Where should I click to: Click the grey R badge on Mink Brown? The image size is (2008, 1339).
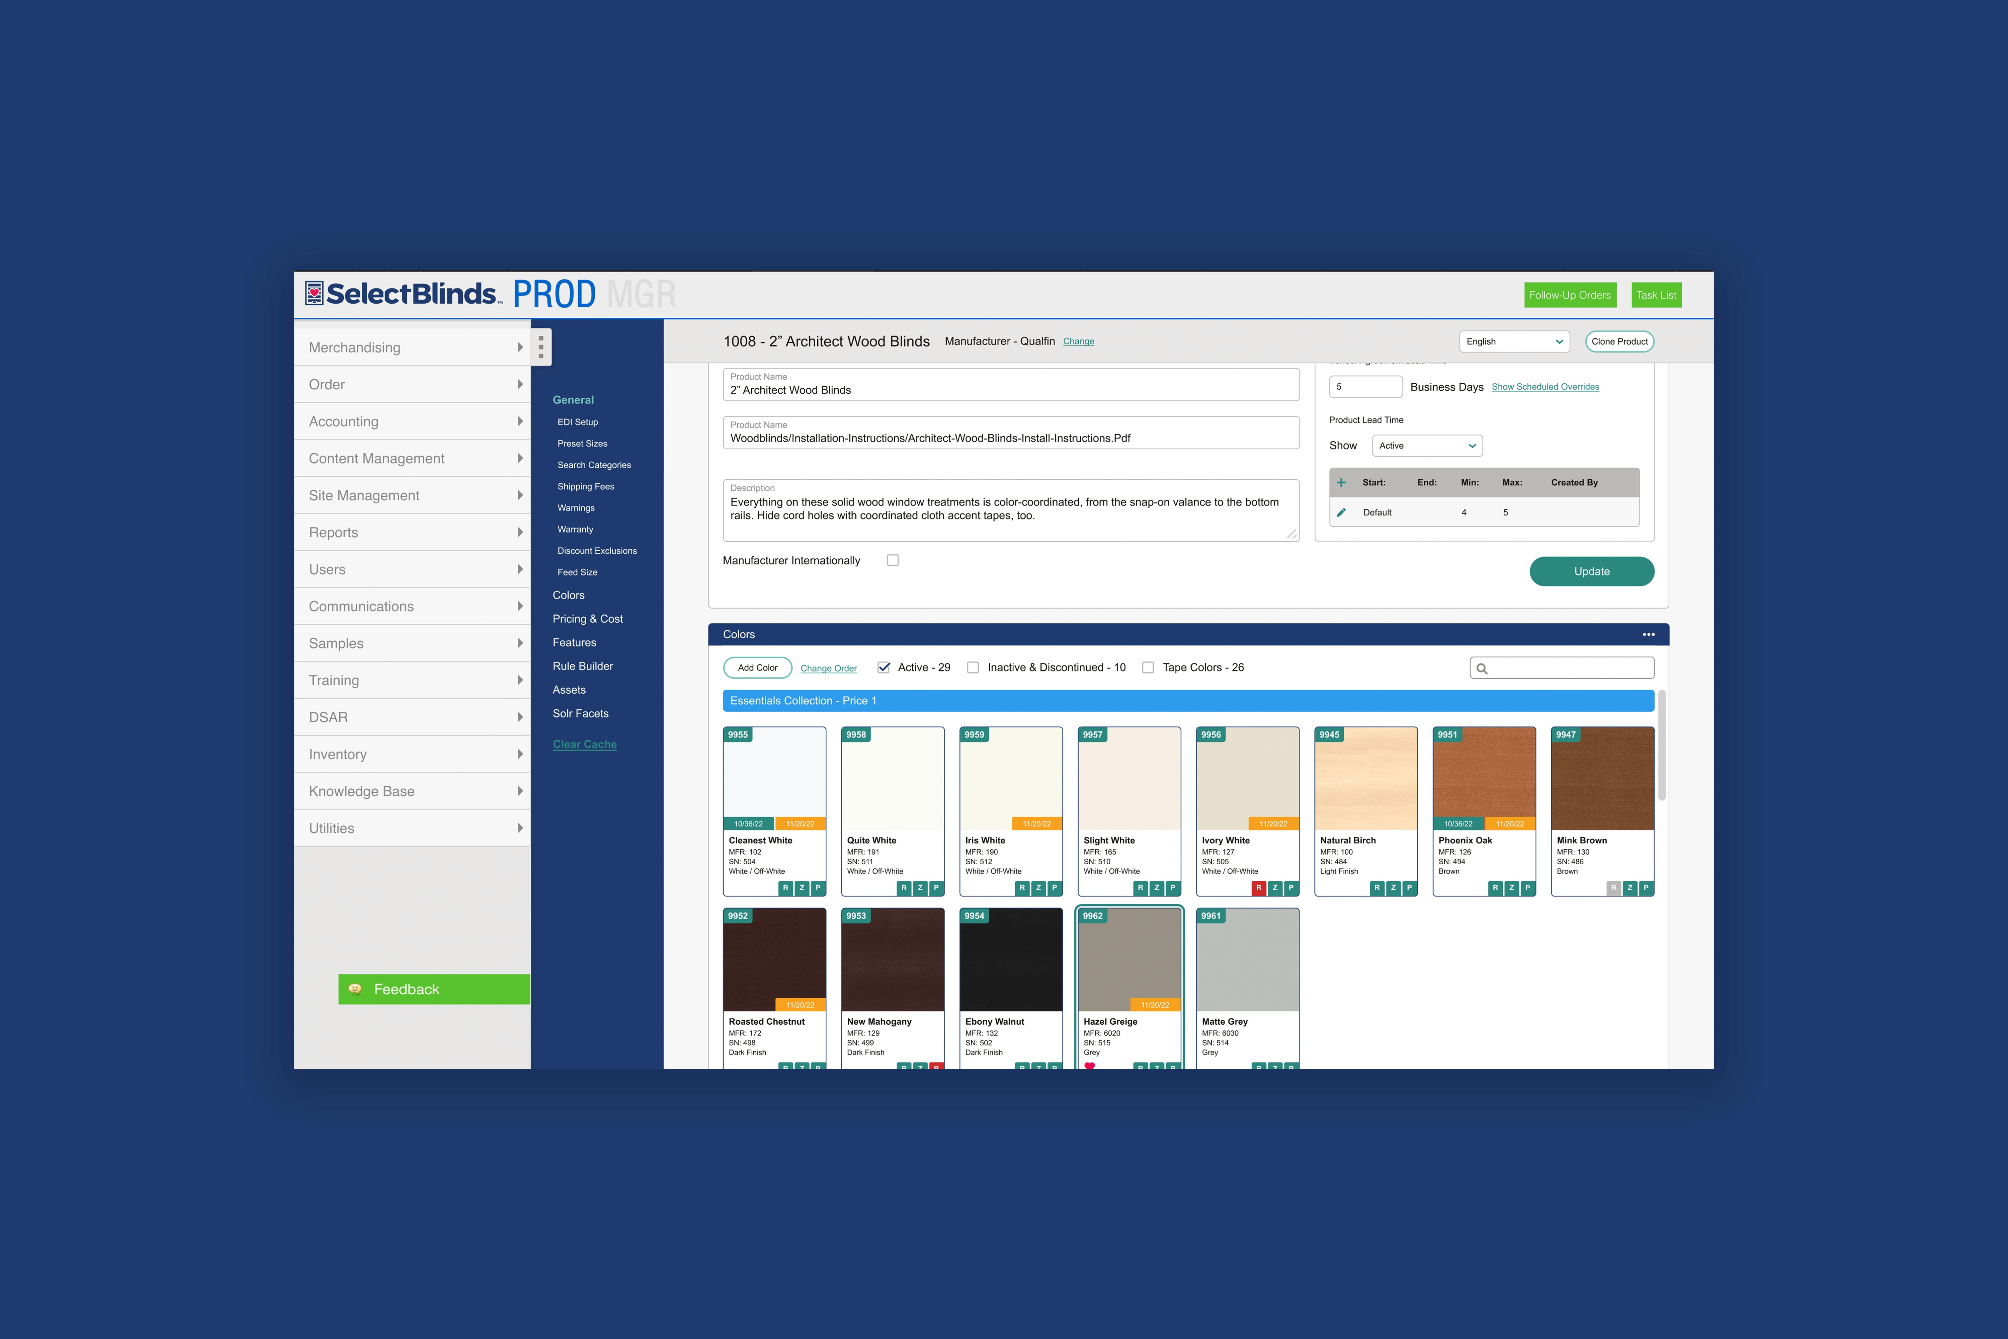pos(1613,888)
